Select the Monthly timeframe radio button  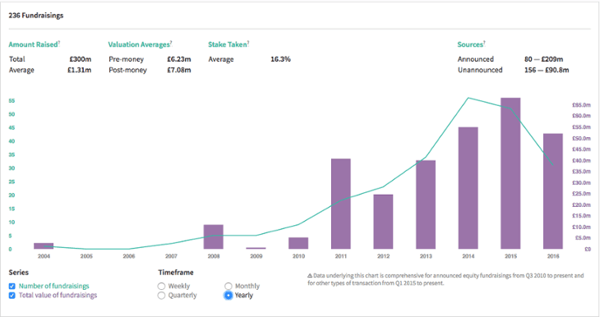click(x=228, y=286)
